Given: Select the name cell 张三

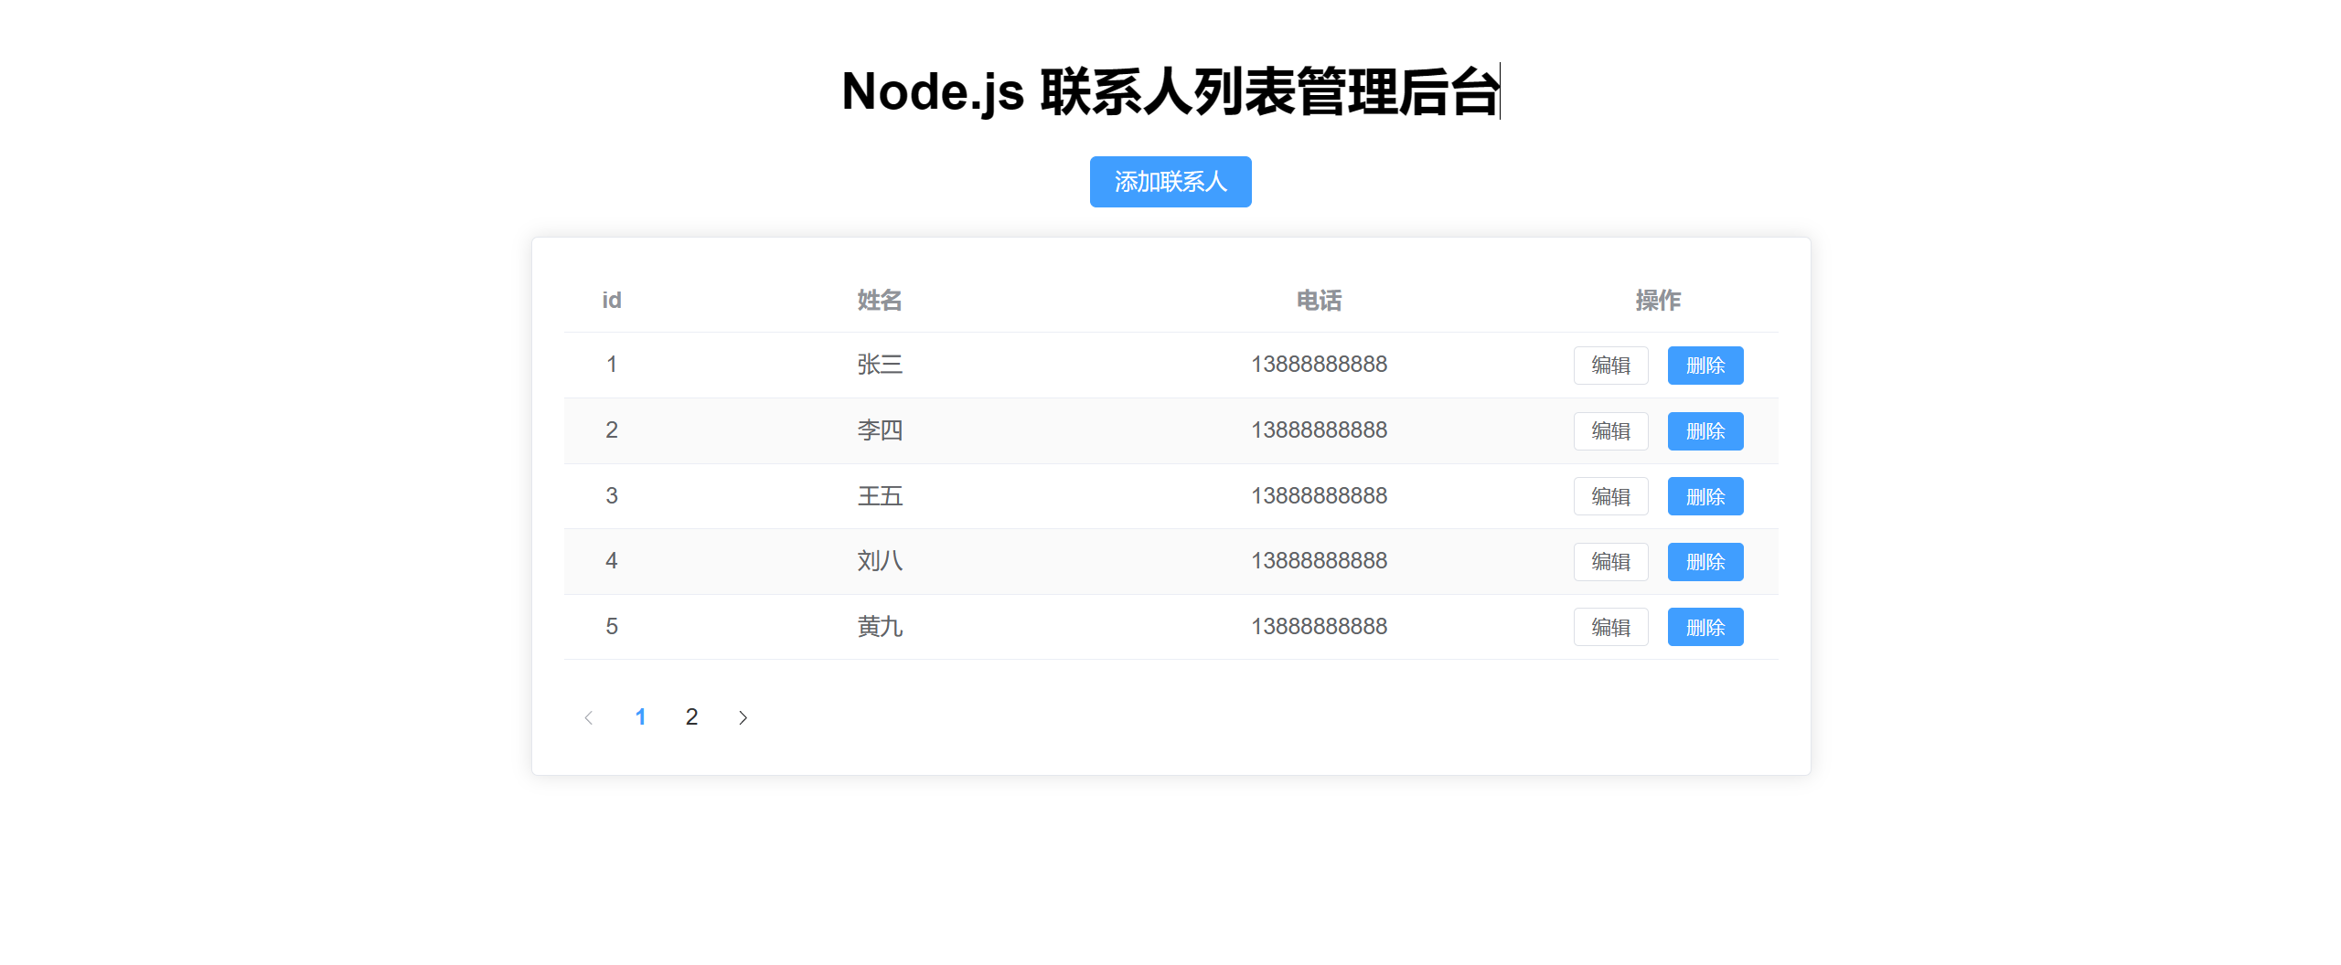Looking at the screenshot, I should [880, 365].
